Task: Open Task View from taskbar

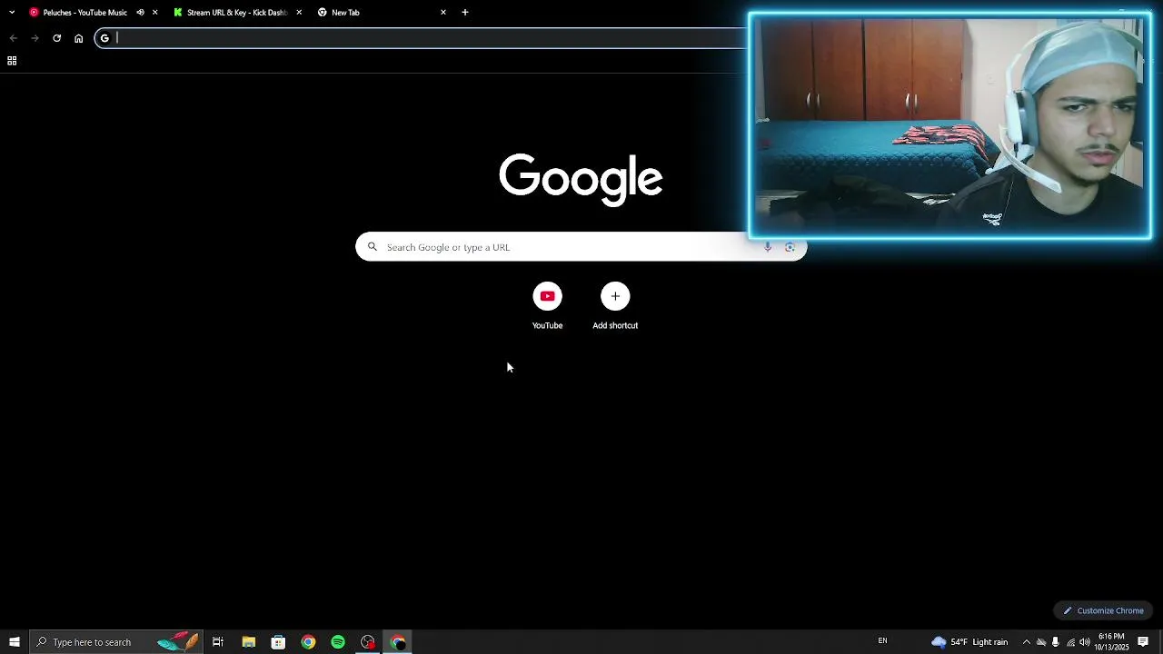Action: pyautogui.click(x=218, y=642)
